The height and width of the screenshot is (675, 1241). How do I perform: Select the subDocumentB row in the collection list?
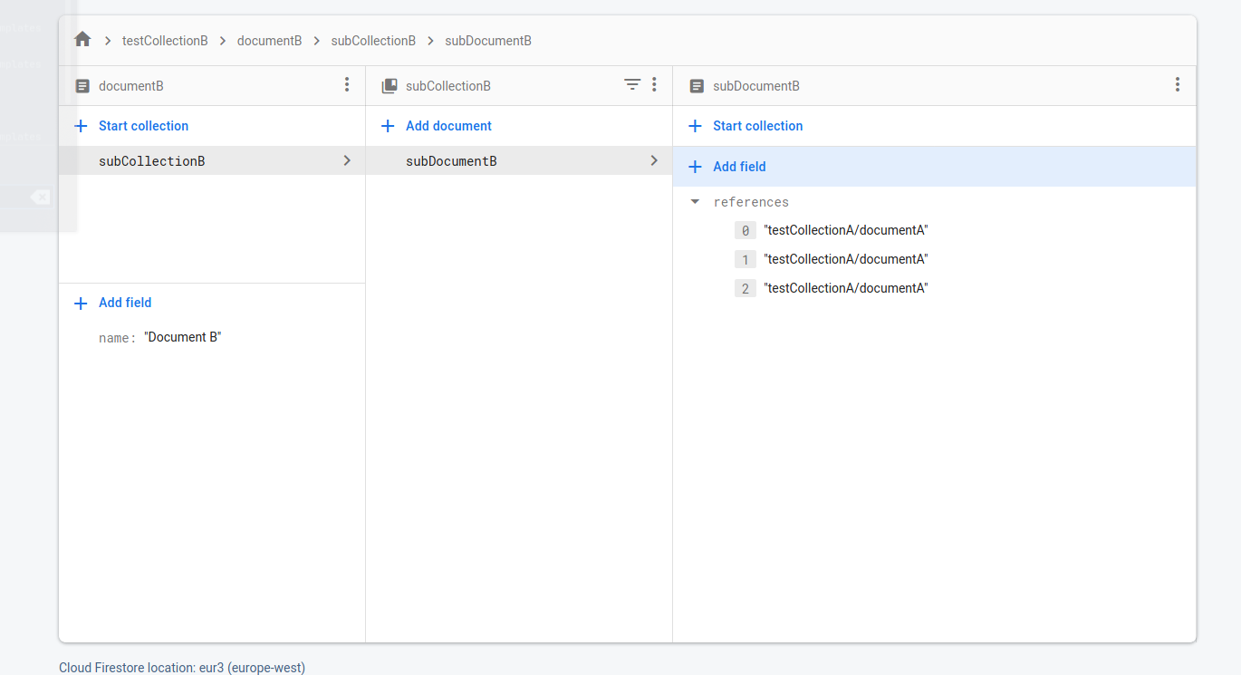point(519,160)
